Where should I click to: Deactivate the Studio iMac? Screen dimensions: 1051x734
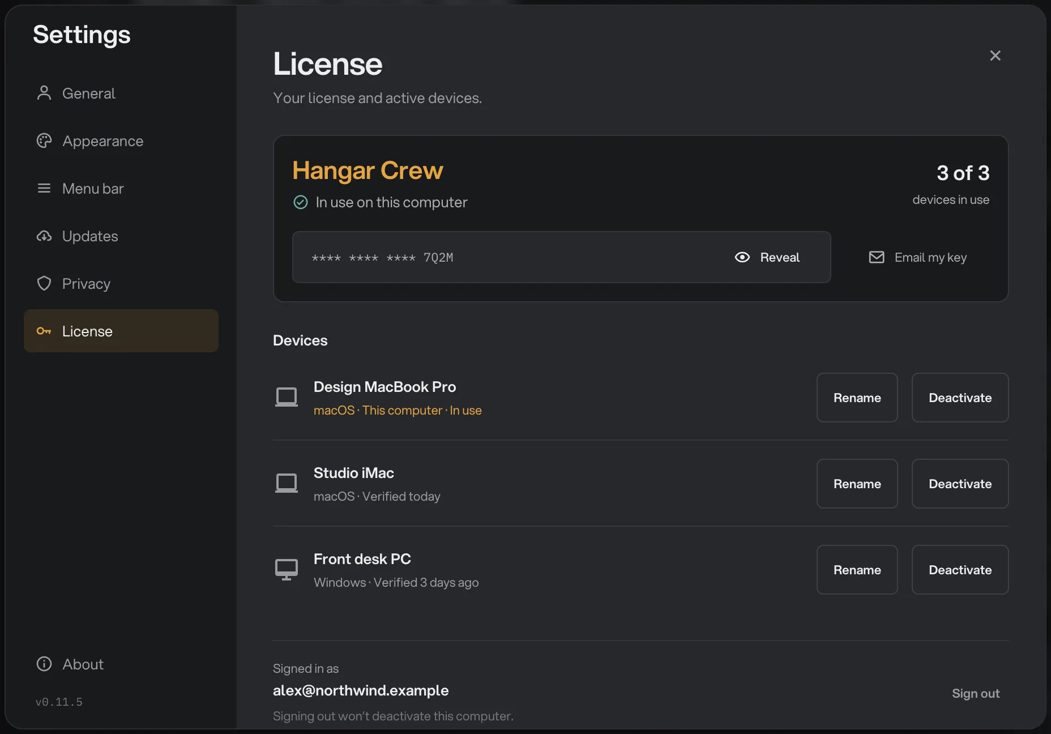pyautogui.click(x=960, y=484)
